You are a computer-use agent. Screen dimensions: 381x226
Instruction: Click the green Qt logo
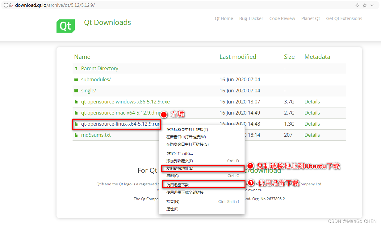tap(65, 26)
